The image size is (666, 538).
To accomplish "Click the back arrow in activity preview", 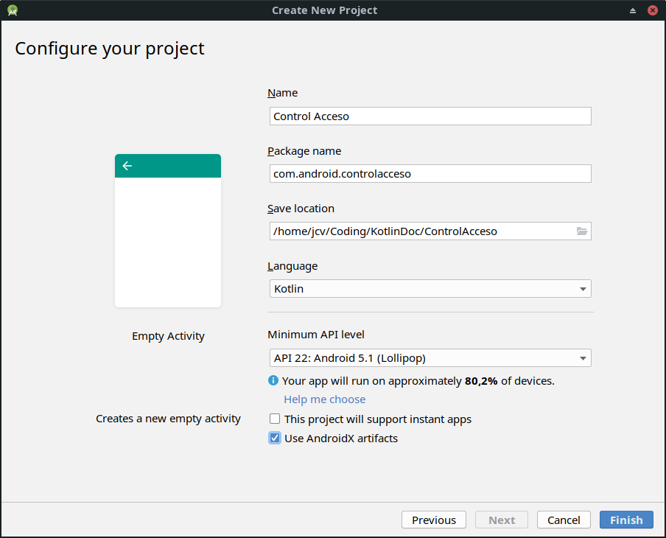I will point(127,166).
